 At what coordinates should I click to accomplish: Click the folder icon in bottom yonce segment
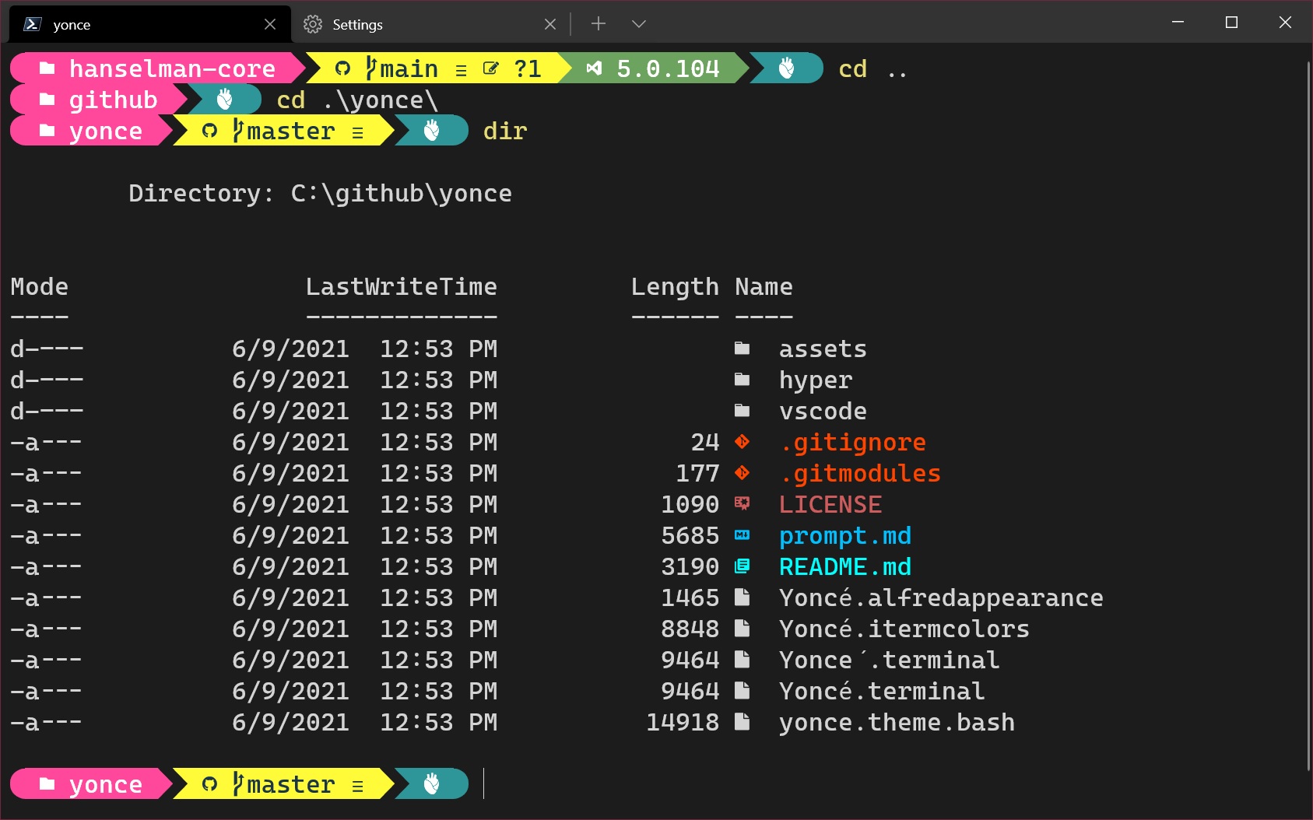(x=47, y=784)
